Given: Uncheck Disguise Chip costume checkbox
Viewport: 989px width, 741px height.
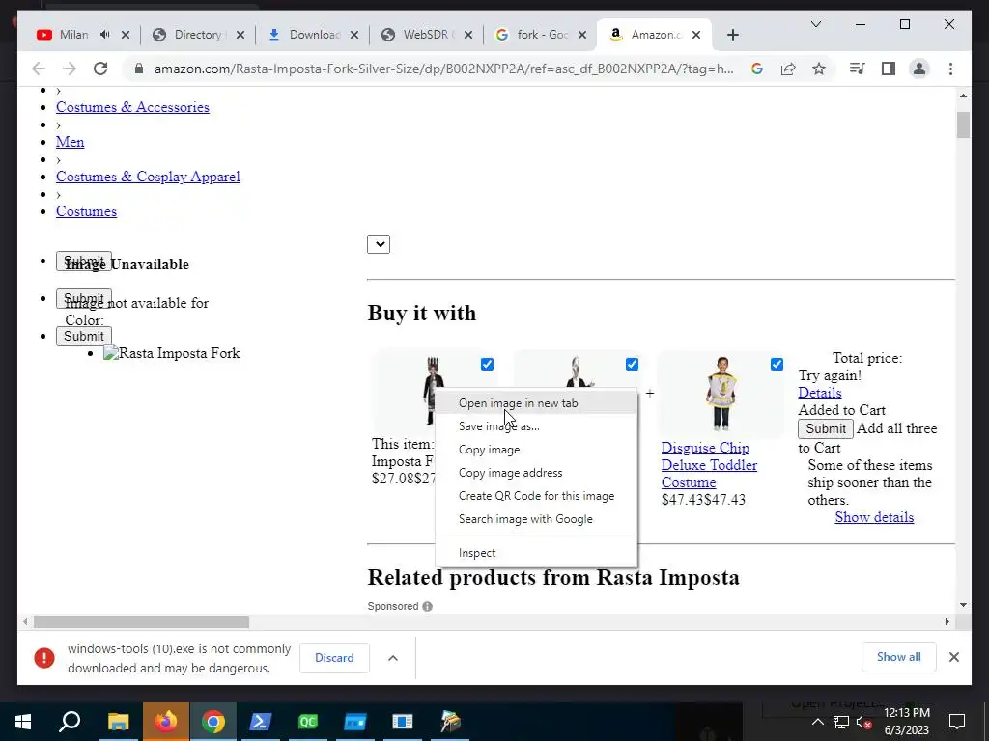Looking at the screenshot, I should (x=777, y=364).
